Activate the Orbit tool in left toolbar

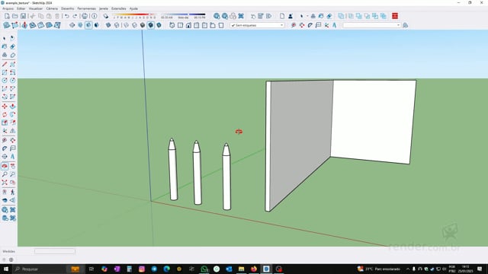click(5, 166)
